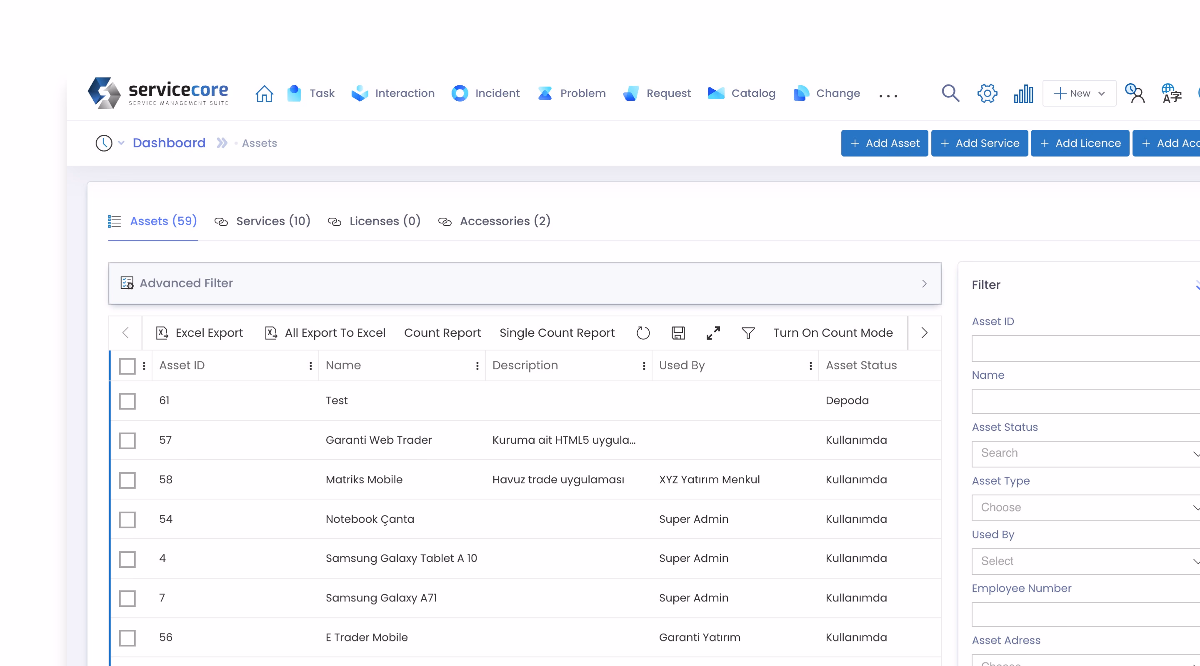The height and width of the screenshot is (666, 1200).
Task: Click the Excel Export icon
Action: (162, 333)
